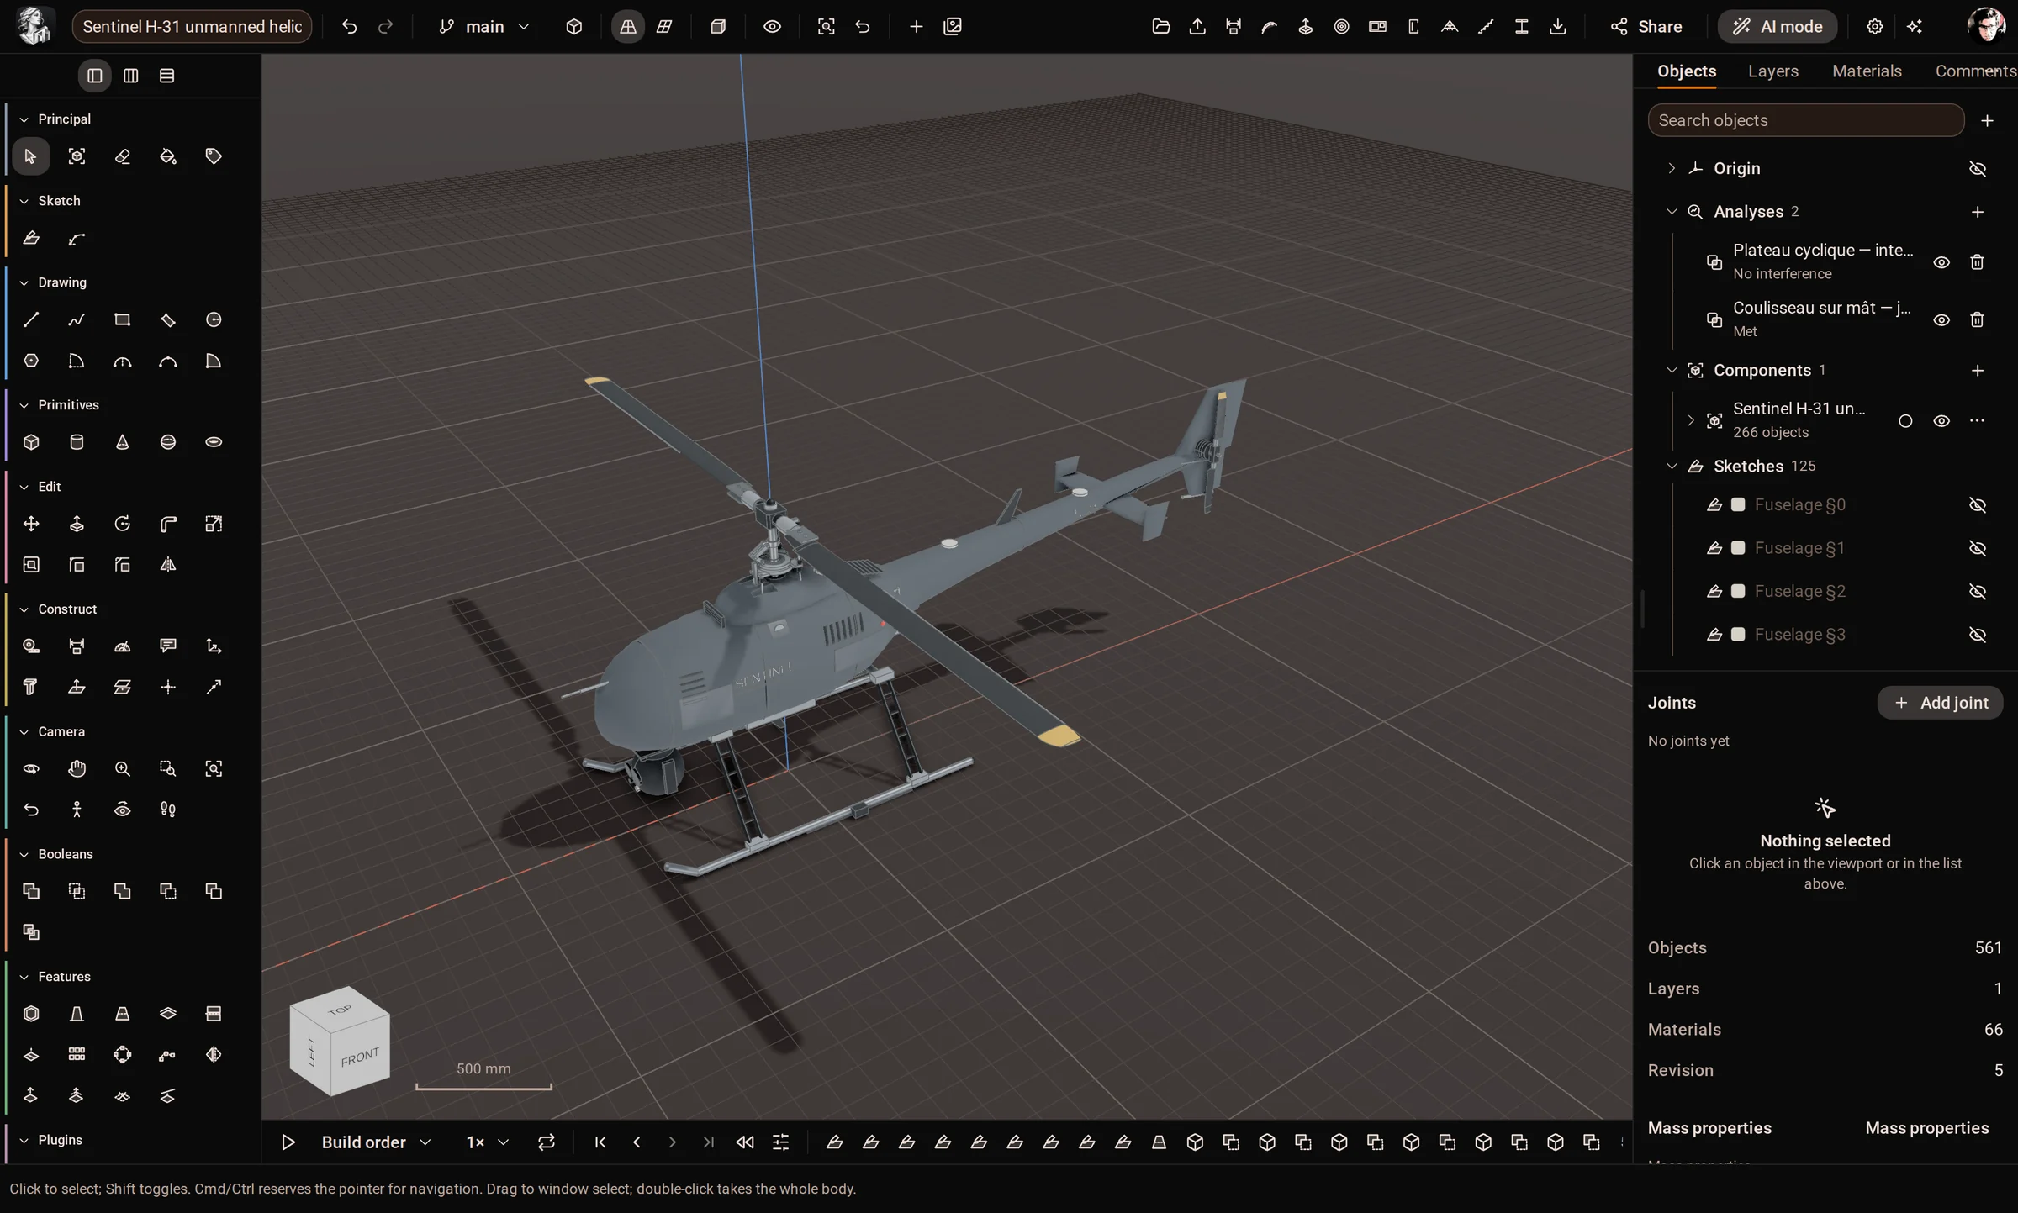Switch to the Materials tab
The image size is (2018, 1213).
point(1867,71)
